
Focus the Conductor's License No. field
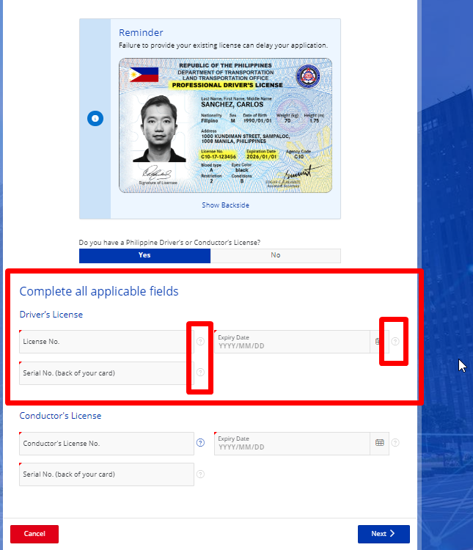pyautogui.click(x=106, y=444)
